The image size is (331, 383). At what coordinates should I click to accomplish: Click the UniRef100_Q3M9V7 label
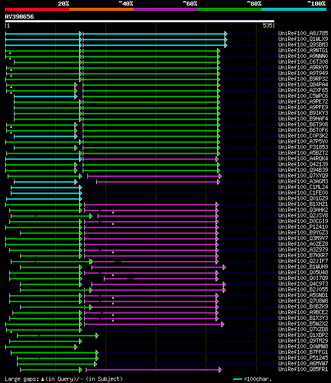[x=303, y=238]
